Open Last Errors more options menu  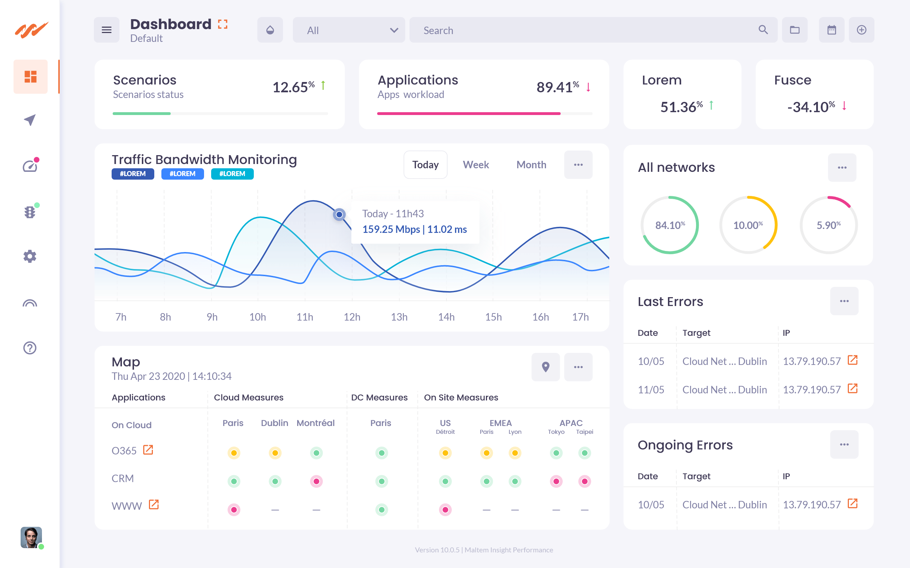coord(844,301)
